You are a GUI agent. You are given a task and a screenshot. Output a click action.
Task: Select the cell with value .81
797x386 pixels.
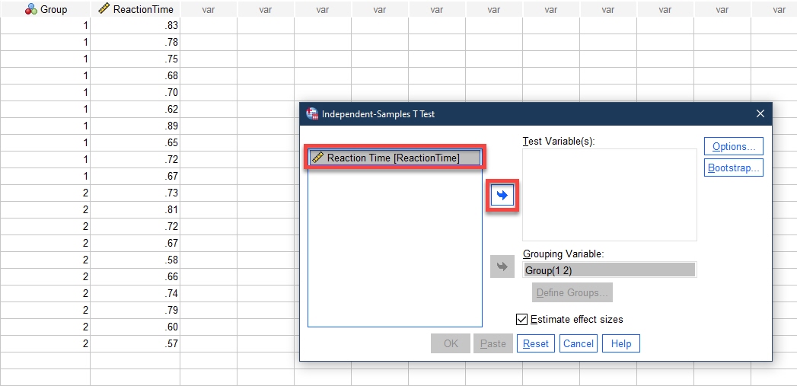click(x=135, y=209)
